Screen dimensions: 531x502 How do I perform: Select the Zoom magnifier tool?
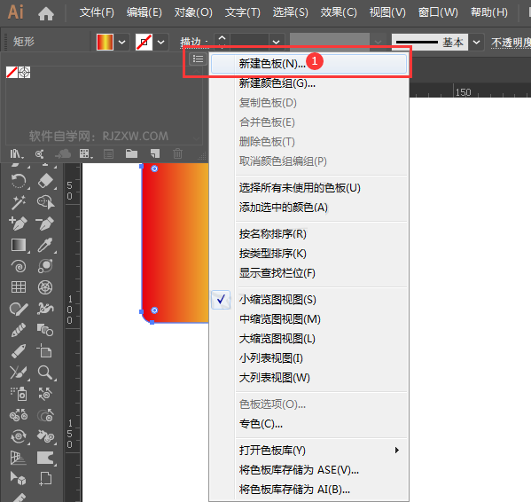click(45, 373)
